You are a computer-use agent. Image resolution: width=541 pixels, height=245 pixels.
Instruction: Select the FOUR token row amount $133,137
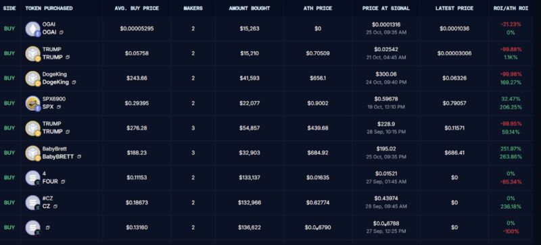(x=250, y=178)
